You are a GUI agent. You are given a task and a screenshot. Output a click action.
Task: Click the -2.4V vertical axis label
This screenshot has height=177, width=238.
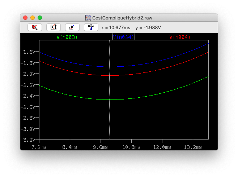click(x=28, y=96)
